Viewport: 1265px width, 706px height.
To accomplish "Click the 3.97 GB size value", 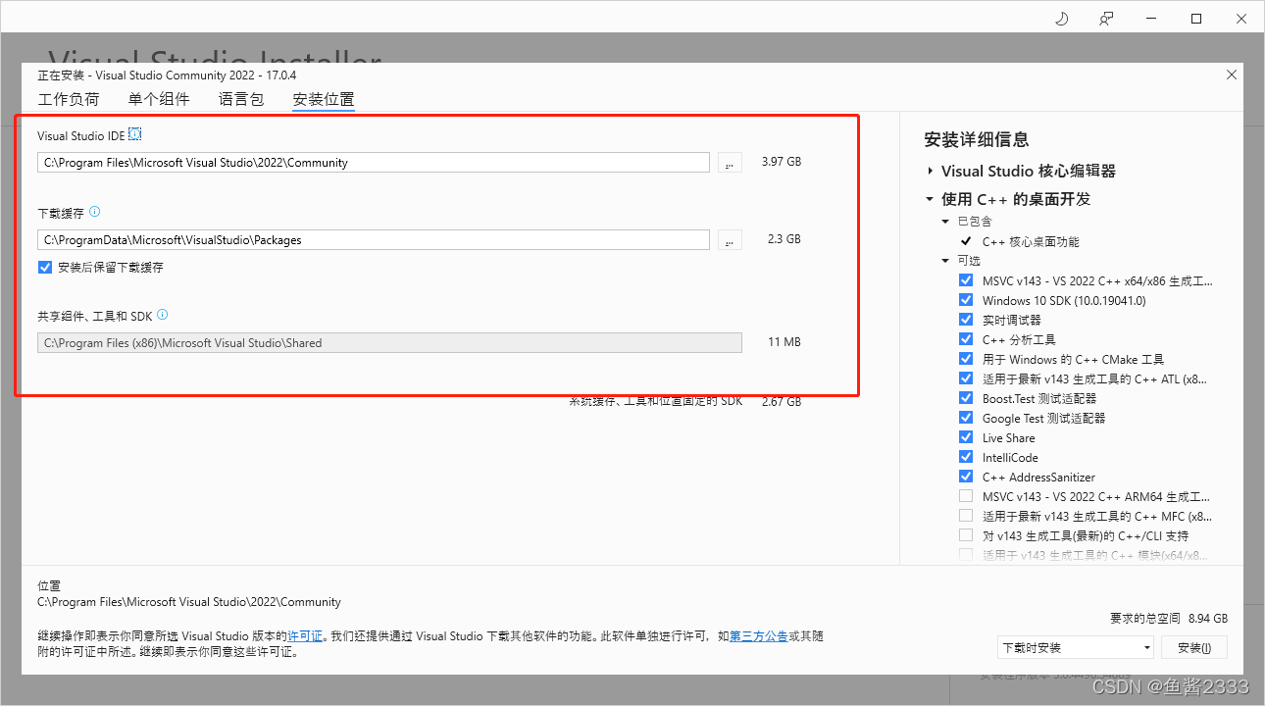I will 782,162.
